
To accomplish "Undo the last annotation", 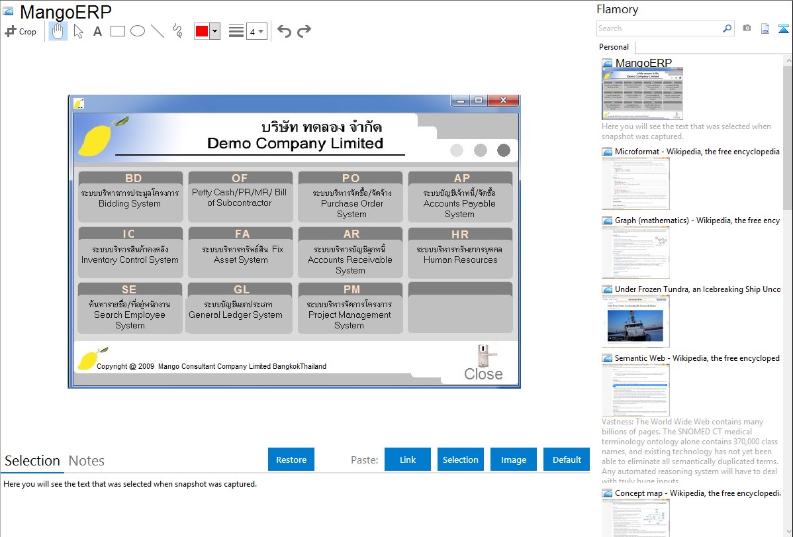I will click(284, 31).
